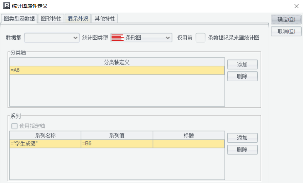This screenshot has height=183, width=303.
Task: Expand the 统计图类型 dropdown
Action: [168, 38]
